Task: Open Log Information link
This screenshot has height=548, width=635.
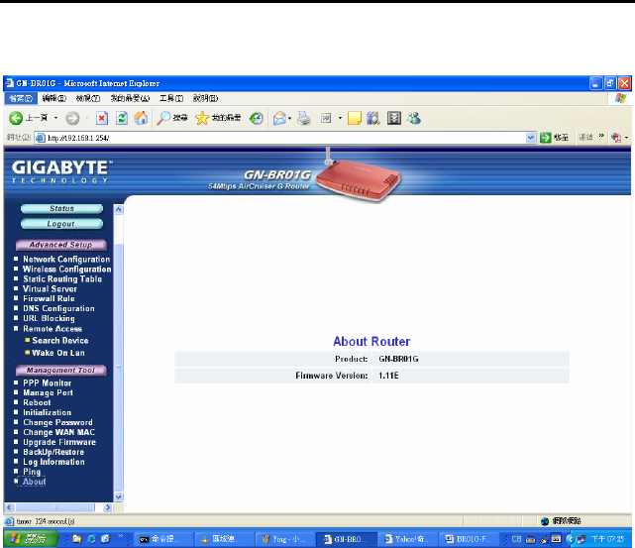Action: pyautogui.click(x=53, y=462)
